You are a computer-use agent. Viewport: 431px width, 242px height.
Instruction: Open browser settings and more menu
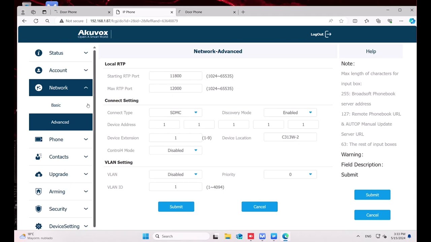401,21
